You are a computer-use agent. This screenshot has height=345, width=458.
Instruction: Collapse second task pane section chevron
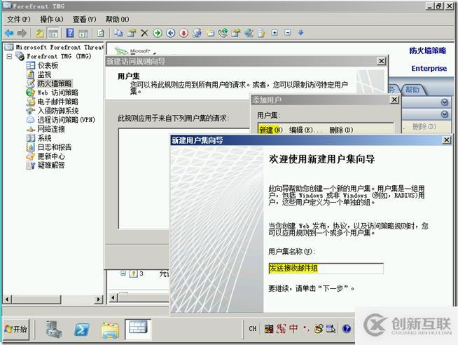[444, 114]
